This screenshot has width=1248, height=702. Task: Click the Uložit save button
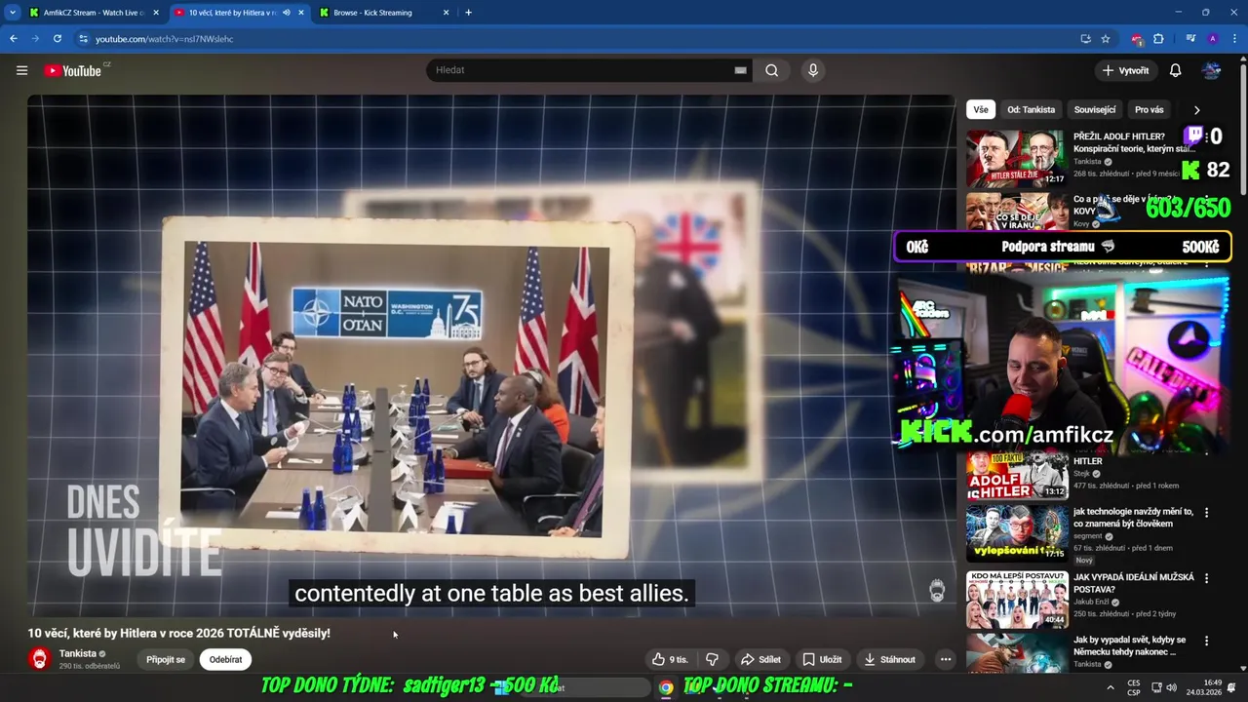[x=822, y=659]
